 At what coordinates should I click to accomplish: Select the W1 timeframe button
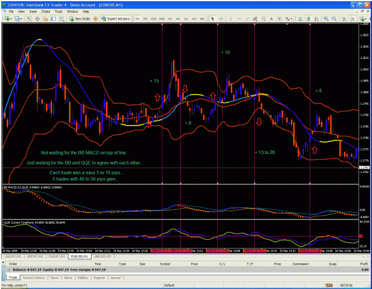pyautogui.click(x=194, y=18)
